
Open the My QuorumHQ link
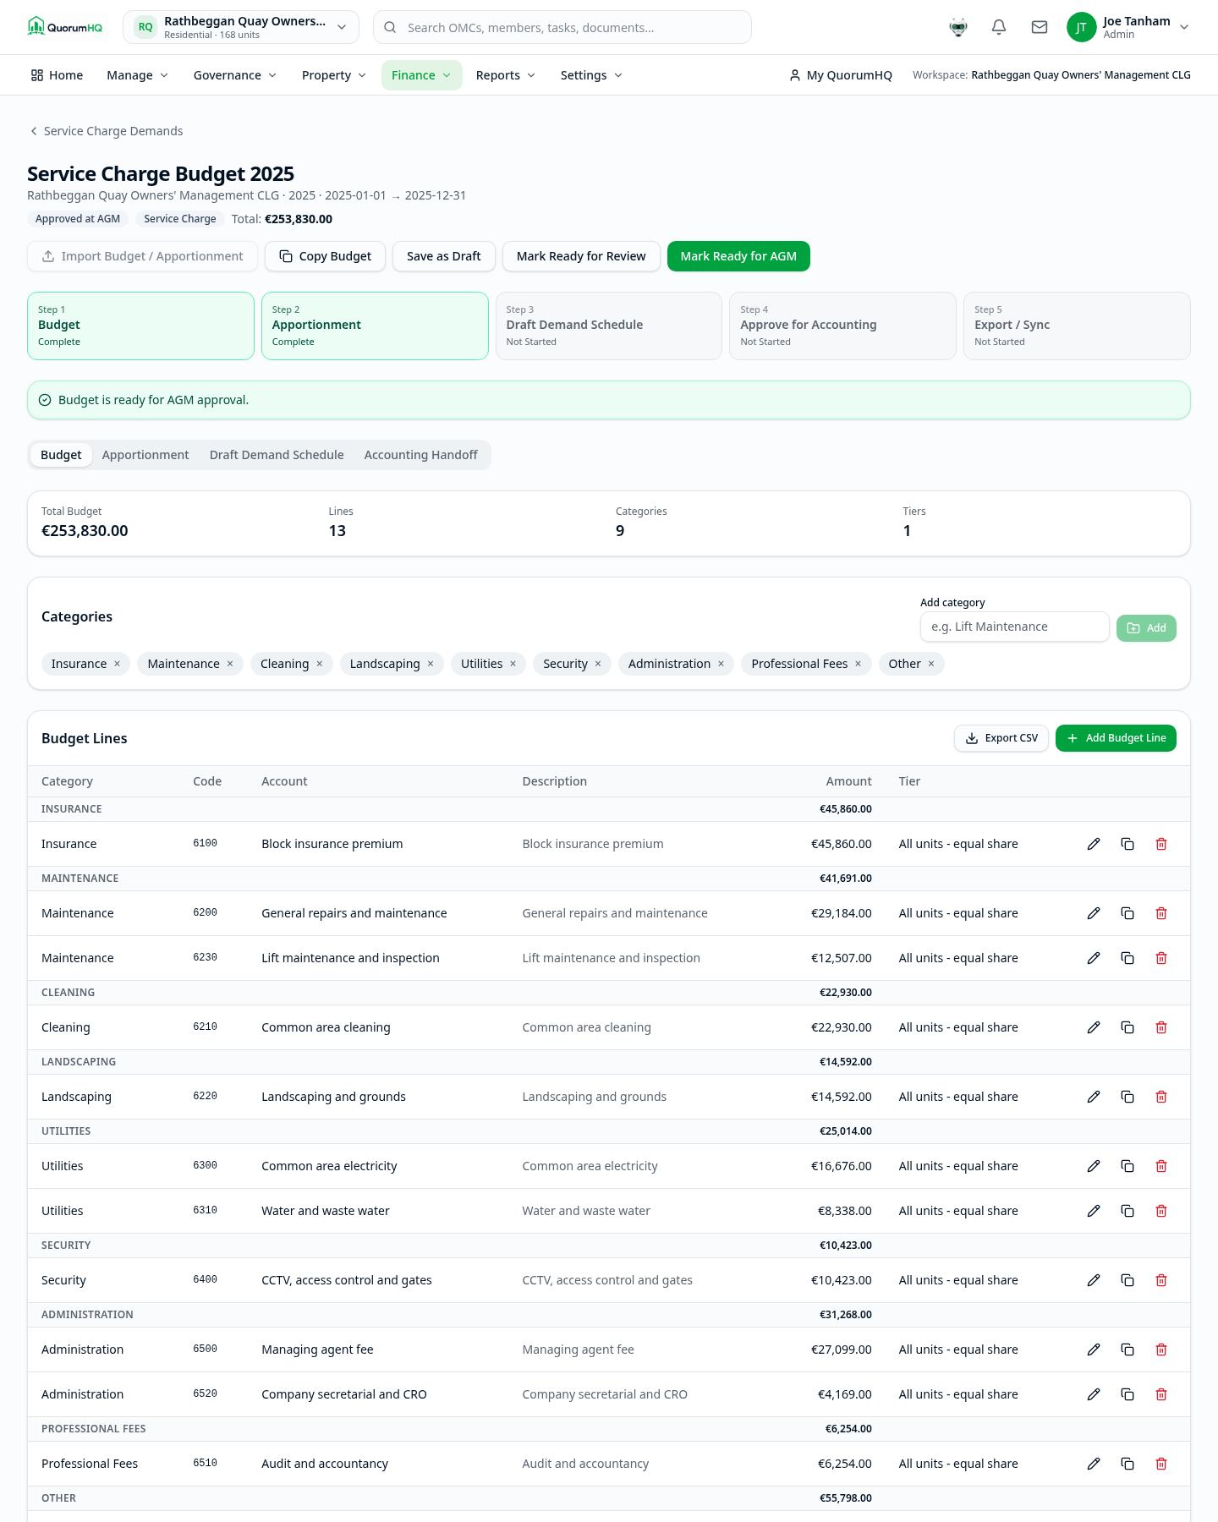point(841,75)
